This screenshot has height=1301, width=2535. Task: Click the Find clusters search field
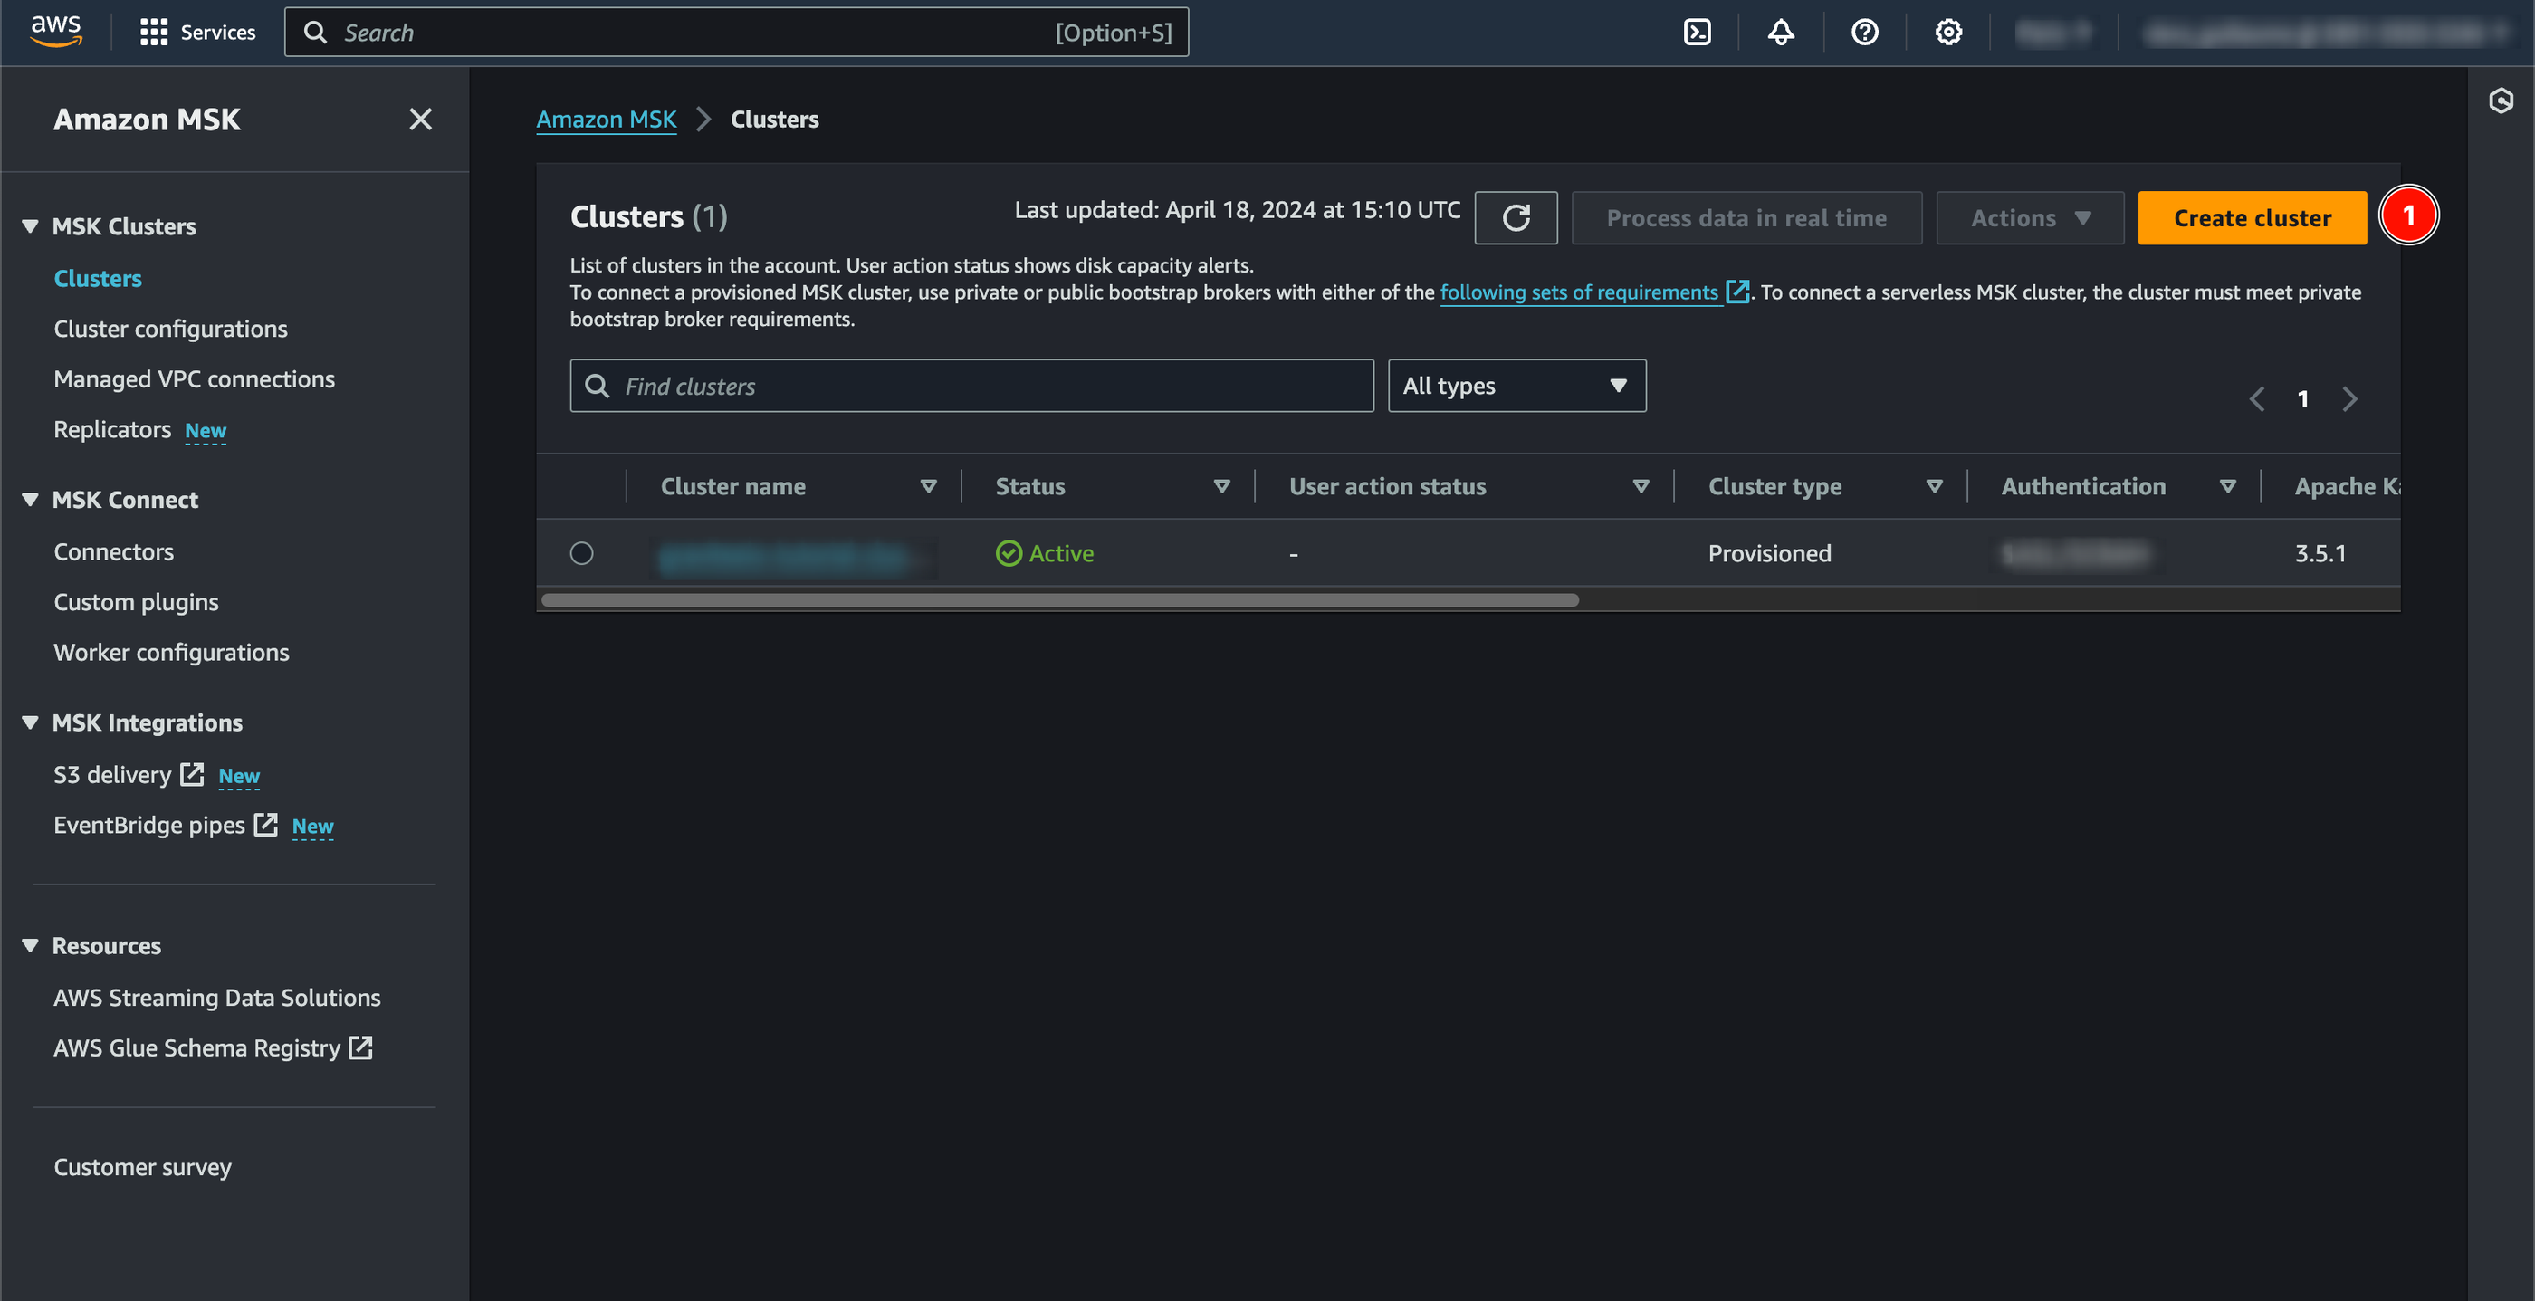point(971,386)
